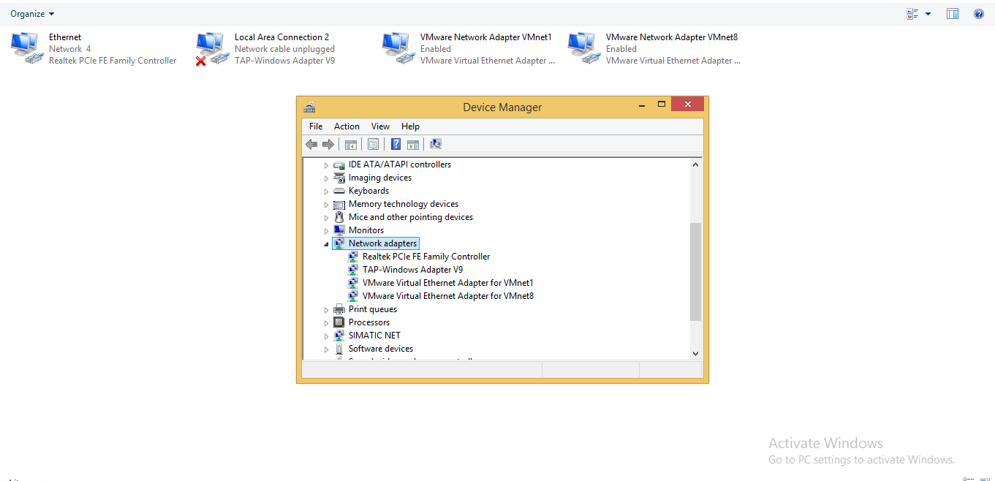Expand the Print queues node arrow

[326, 310]
